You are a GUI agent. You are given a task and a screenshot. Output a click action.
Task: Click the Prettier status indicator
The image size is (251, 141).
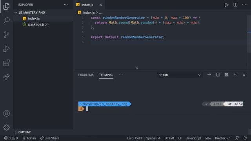tap(223, 138)
